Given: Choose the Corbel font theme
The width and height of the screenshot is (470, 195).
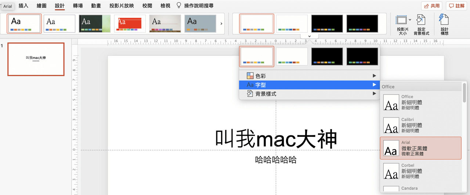Looking at the screenshot, I should (x=421, y=171).
